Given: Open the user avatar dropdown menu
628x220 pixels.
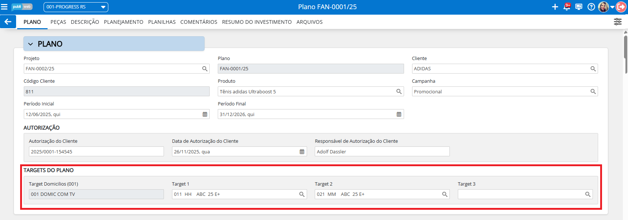Looking at the screenshot, I should (x=606, y=7).
